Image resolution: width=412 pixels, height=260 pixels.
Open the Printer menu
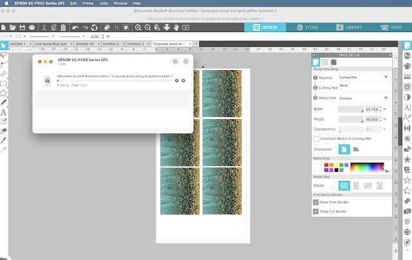point(88,3)
